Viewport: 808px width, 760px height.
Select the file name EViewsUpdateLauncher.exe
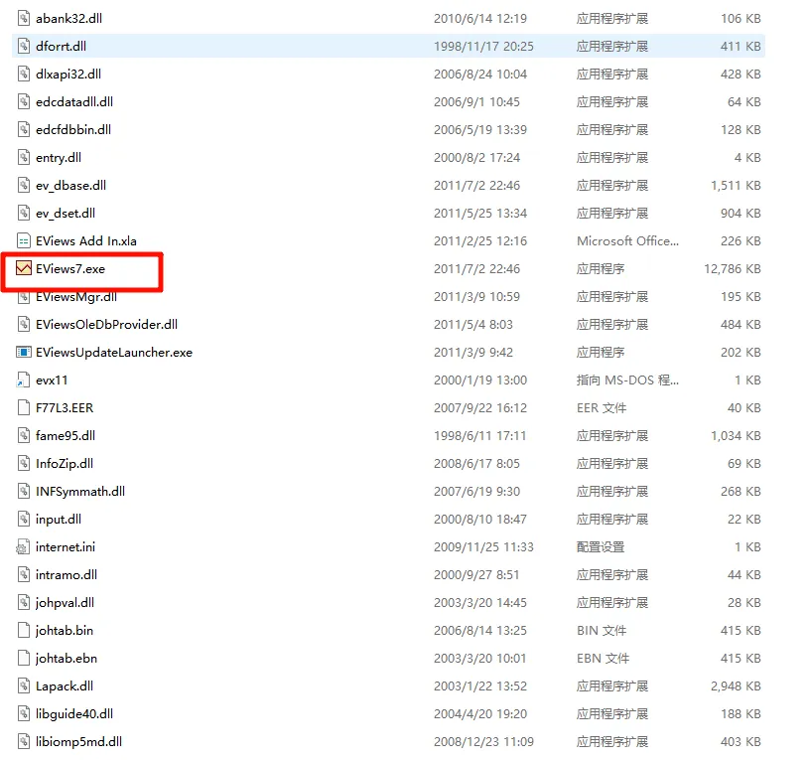tap(114, 352)
